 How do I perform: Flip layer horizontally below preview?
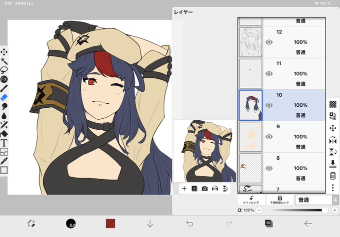click(215, 189)
